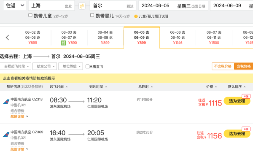The image size is (253, 154).
Task: Click the 到达时间 column header text
Action: tap(96, 86)
